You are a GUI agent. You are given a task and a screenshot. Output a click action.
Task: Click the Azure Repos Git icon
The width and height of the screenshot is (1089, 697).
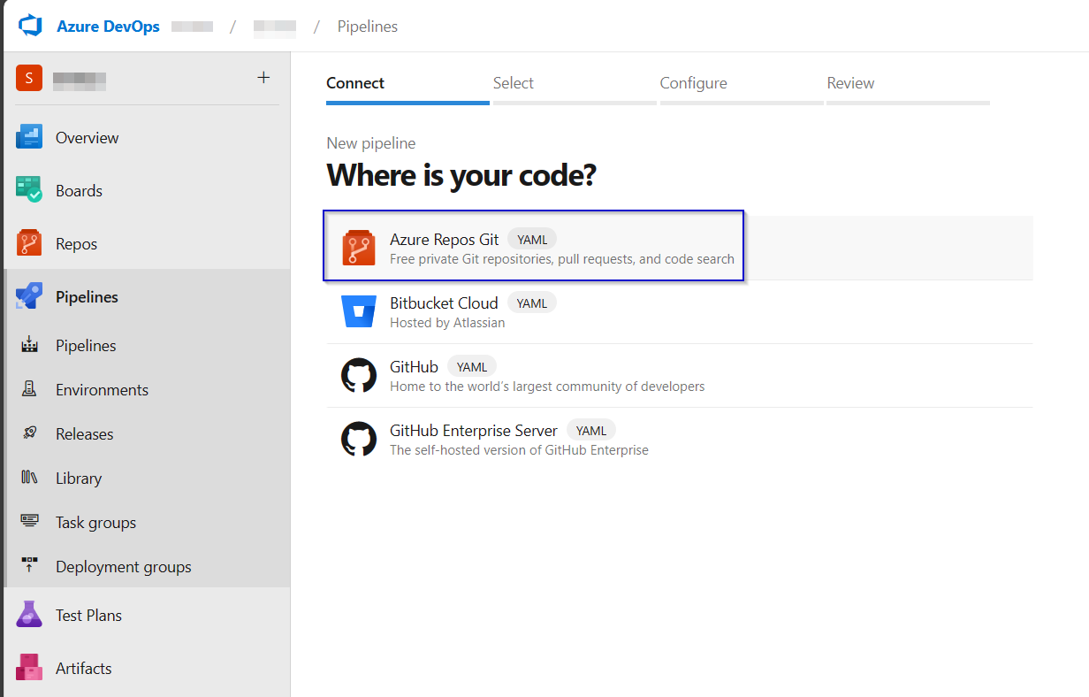(359, 248)
